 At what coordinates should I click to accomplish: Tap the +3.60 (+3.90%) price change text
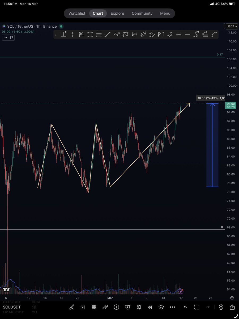tap(24, 32)
